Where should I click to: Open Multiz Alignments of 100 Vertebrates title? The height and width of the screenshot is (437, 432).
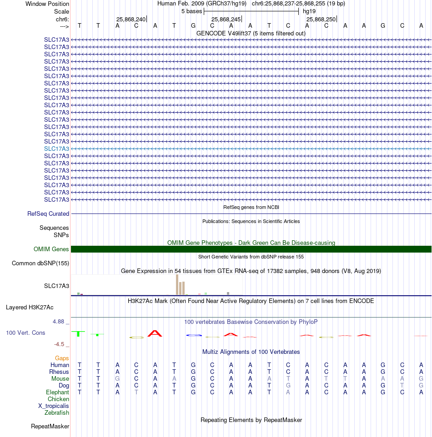coord(251,352)
